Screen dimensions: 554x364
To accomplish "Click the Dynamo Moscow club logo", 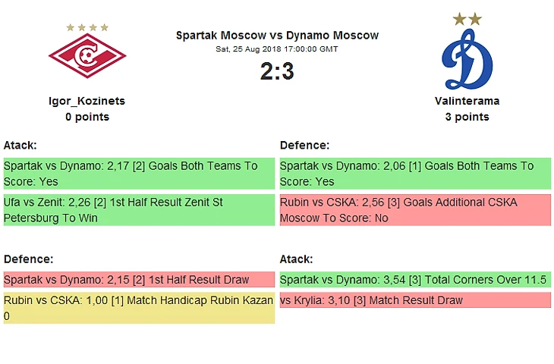I will 467,59.
